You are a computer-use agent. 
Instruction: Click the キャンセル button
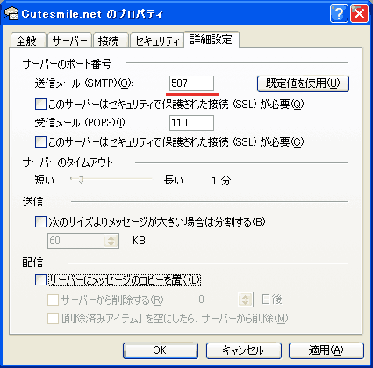pos(243,350)
